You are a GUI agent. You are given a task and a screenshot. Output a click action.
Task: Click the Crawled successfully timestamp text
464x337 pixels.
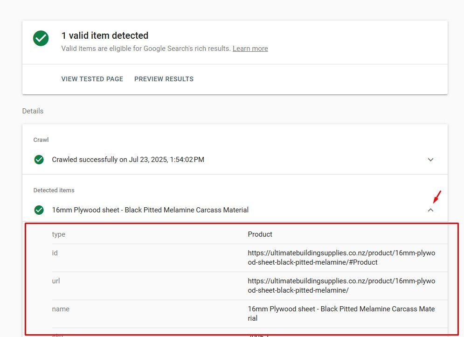click(x=128, y=160)
